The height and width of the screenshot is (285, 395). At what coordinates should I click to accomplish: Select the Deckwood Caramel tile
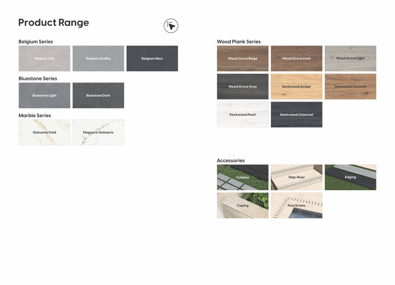(351, 87)
